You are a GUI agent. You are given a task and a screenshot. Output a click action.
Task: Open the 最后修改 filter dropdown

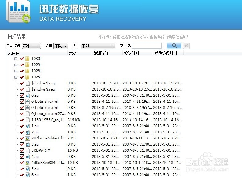pyautogui.click(x=31, y=46)
